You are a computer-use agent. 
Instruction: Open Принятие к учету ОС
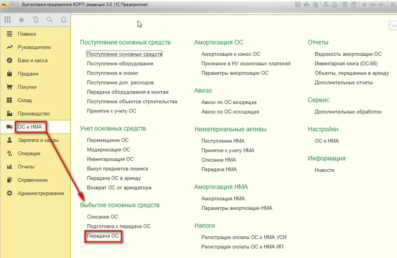point(111,111)
